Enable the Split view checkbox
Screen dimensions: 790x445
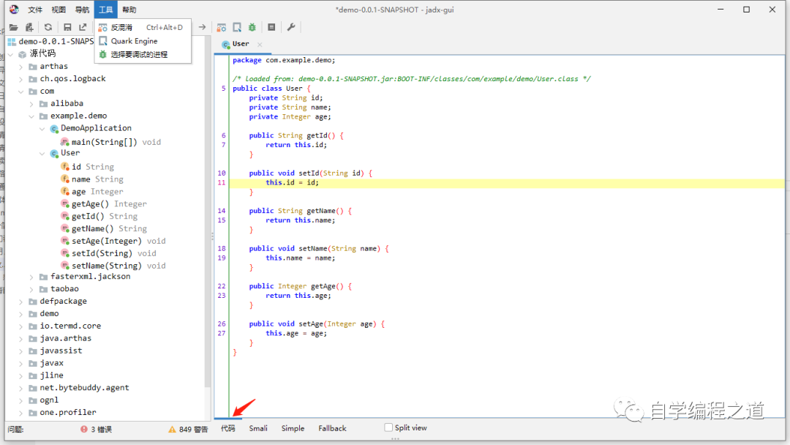click(388, 428)
